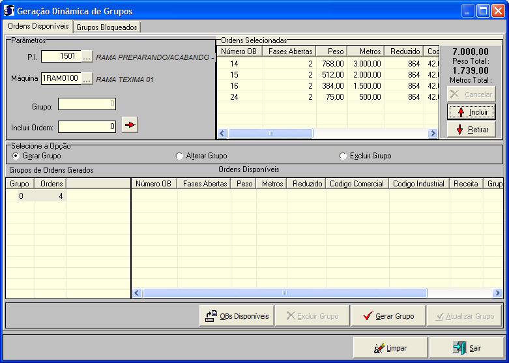The width and height of the screenshot is (509, 363).
Task: Open the Máquina lookup ellipsis button
Action: (x=87, y=78)
